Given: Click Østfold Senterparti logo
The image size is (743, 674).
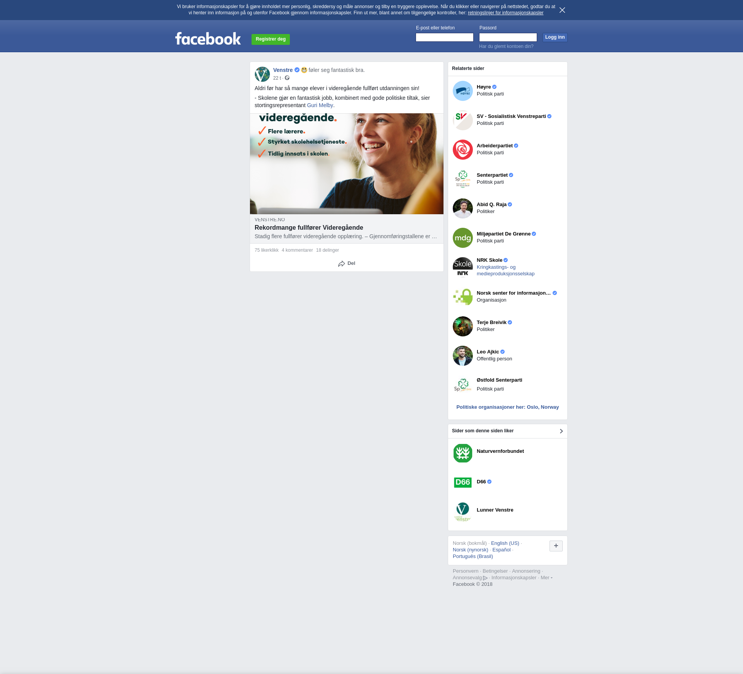Looking at the screenshot, I should coord(463,385).
